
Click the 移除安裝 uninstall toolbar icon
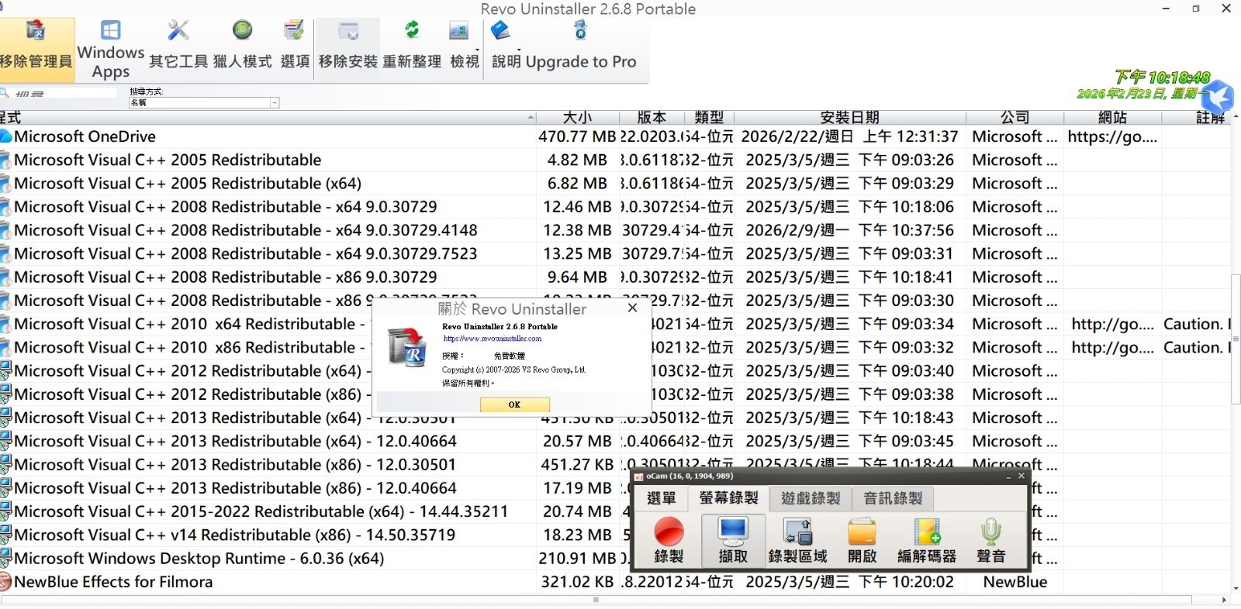[348, 33]
